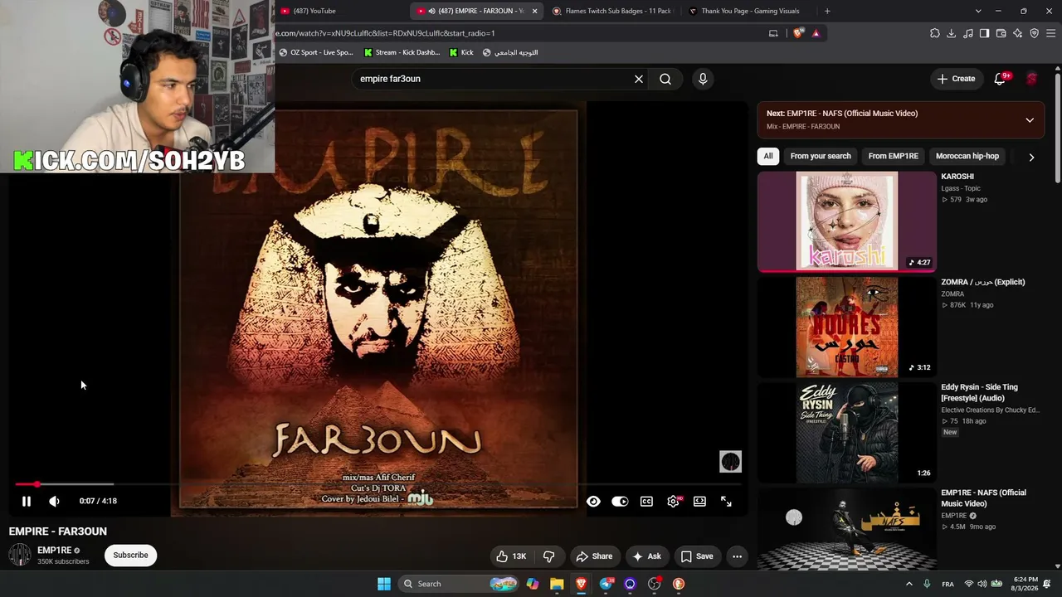Open ZOMRA / حورس (Explicit) video title
1062x597 pixels.
(x=982, y=282)
